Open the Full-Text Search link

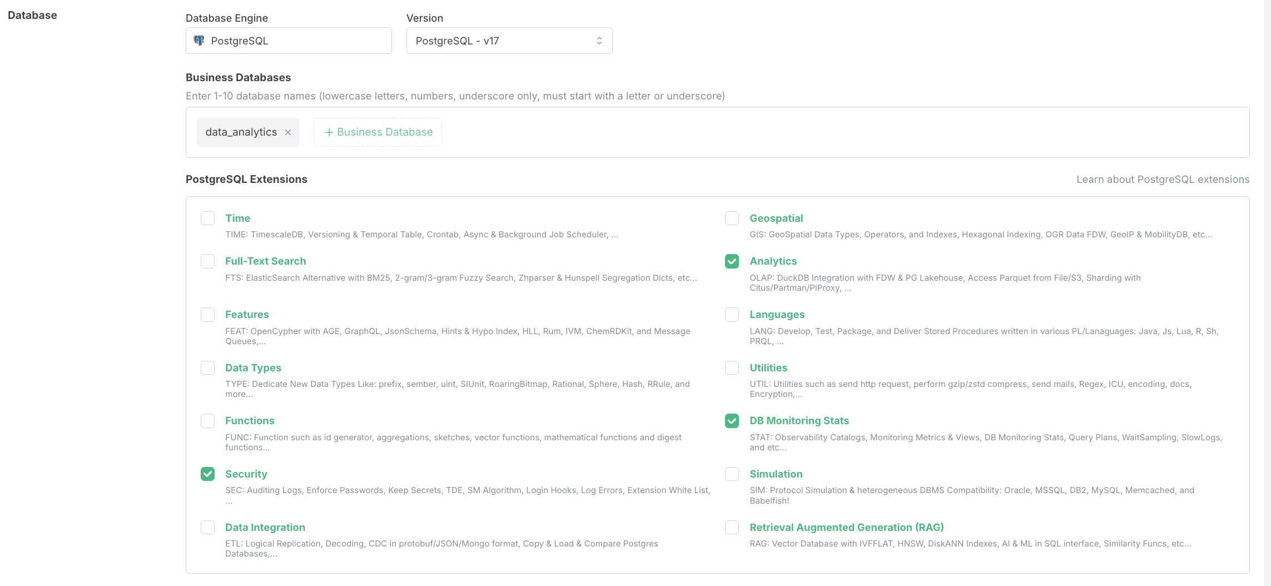click(x=266, y=261)
